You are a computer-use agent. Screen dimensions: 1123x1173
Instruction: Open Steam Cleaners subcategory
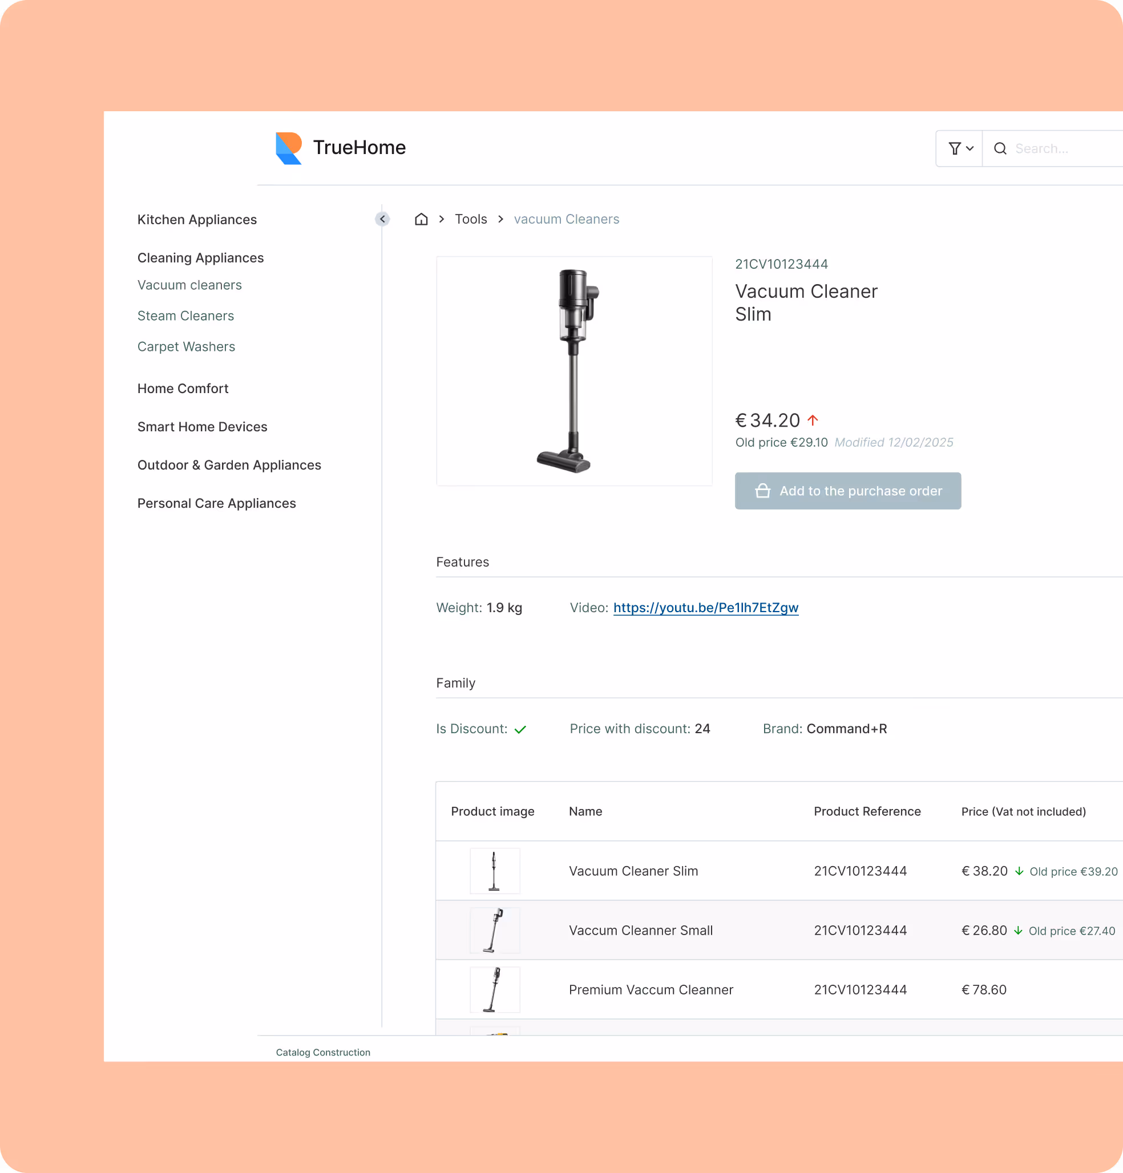185,316
